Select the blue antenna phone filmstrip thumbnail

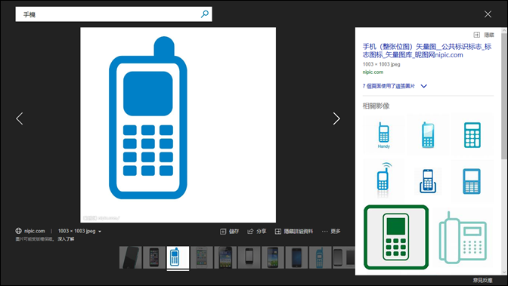[320, 257]
